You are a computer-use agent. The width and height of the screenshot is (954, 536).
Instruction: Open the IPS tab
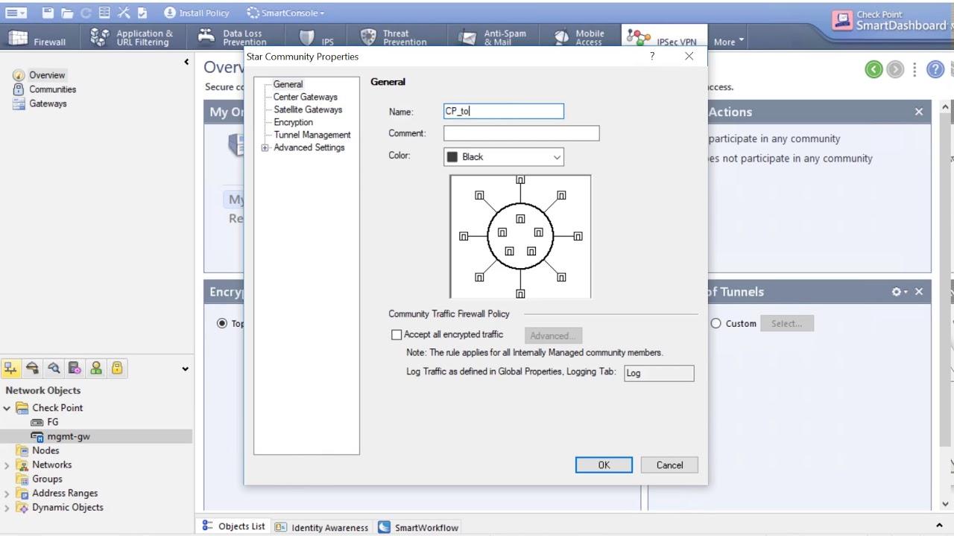pyautogui.click(x=317, y=37)
